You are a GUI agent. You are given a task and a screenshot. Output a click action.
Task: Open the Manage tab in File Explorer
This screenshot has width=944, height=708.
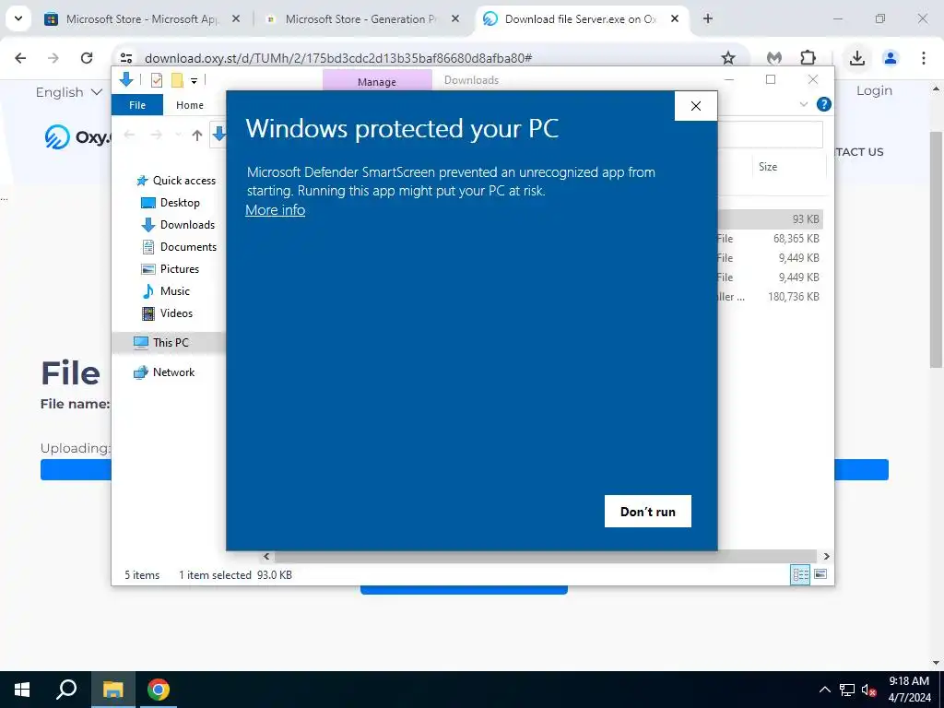(377, 81)
